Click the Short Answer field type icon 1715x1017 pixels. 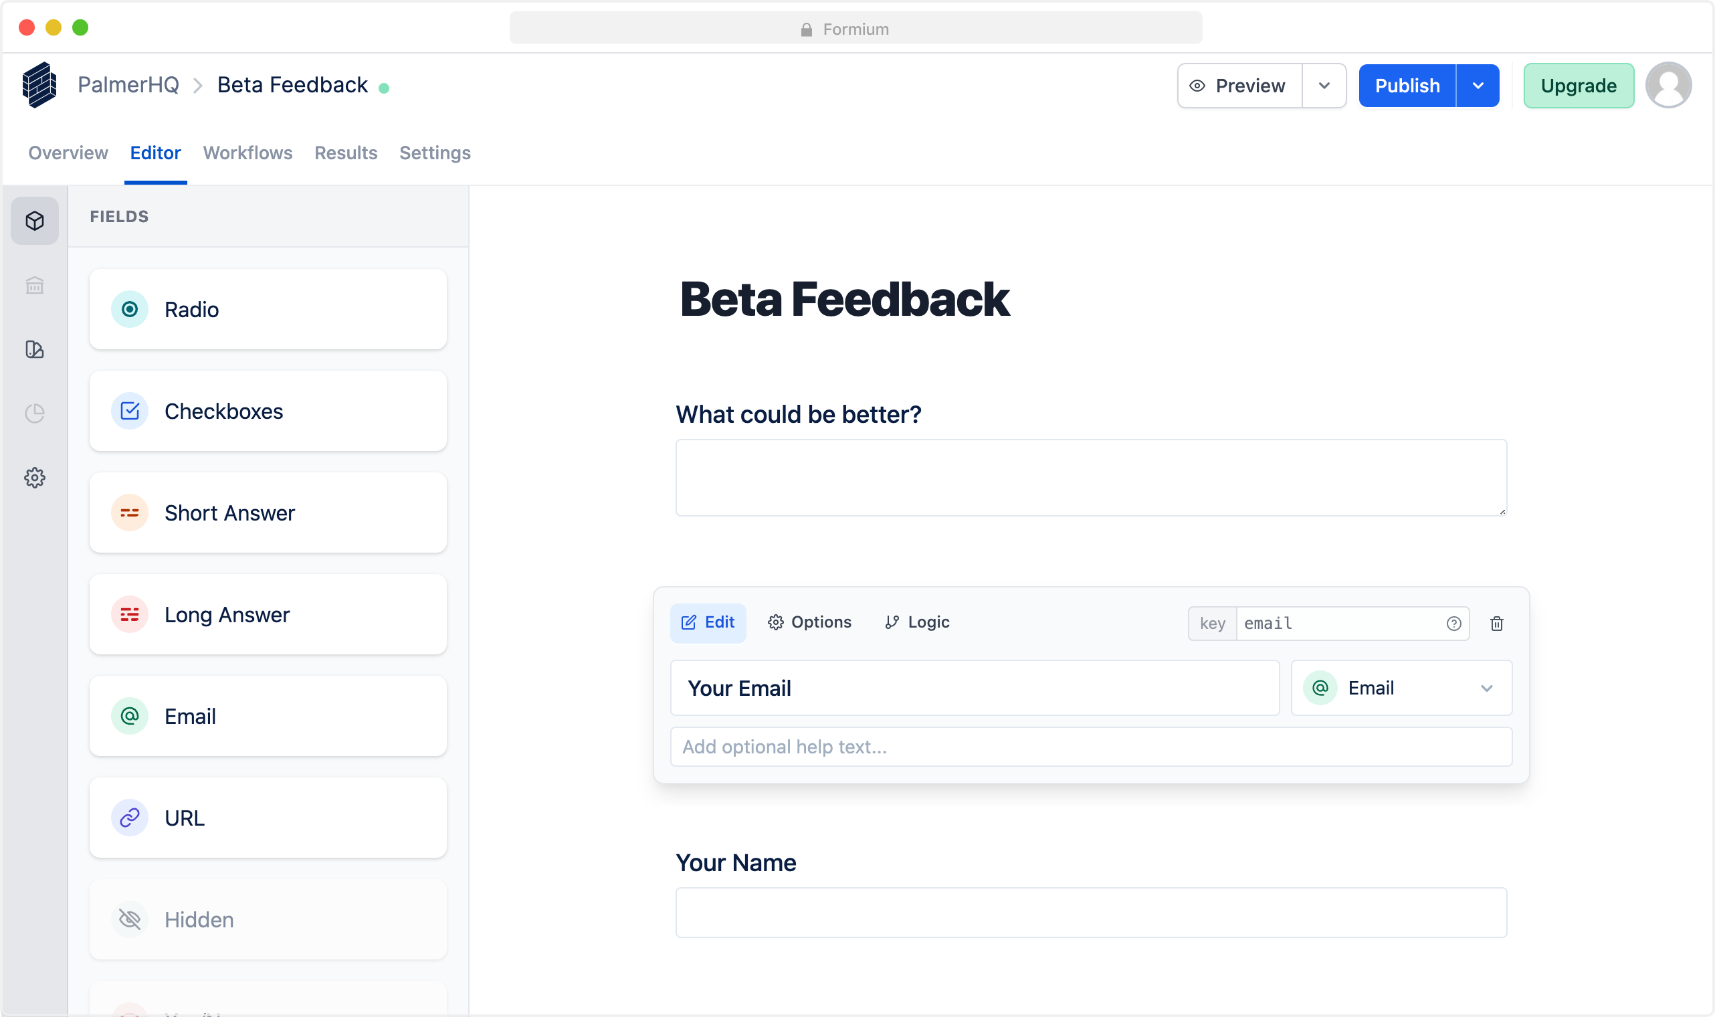pyautogui.click(x=130, y=512)
